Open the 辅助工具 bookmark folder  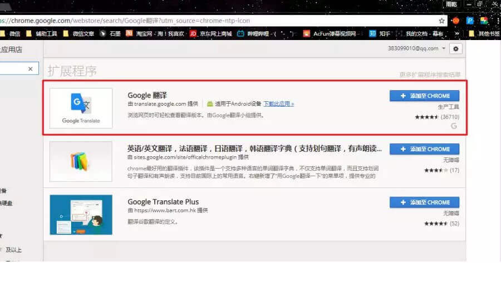[x=42, y=33]
